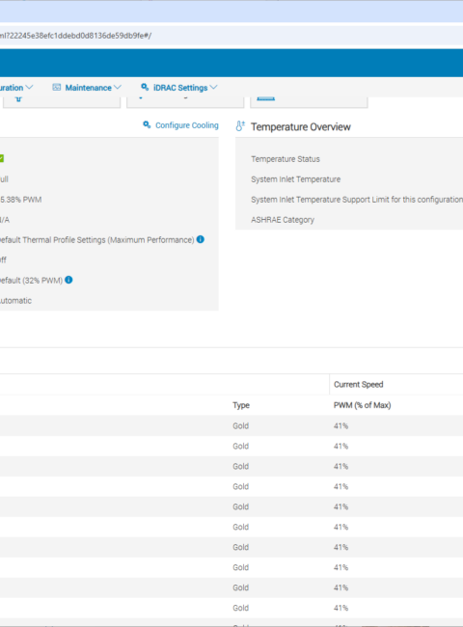463x627 pixels.
Task: Expand the iDRAC Settings chevron
Action: pos(213,87)
